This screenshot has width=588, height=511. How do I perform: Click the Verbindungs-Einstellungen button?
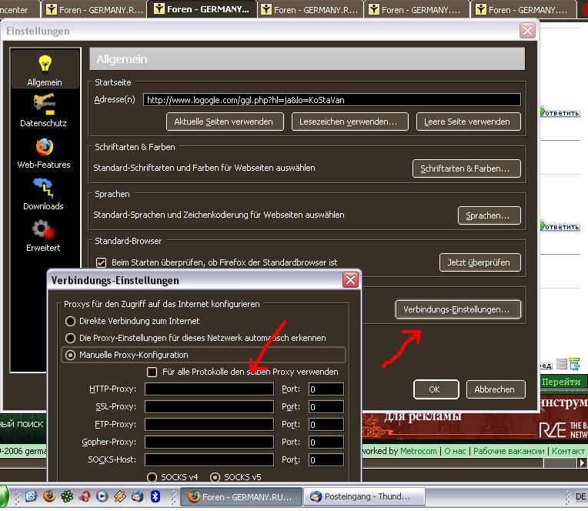point(457,309)
